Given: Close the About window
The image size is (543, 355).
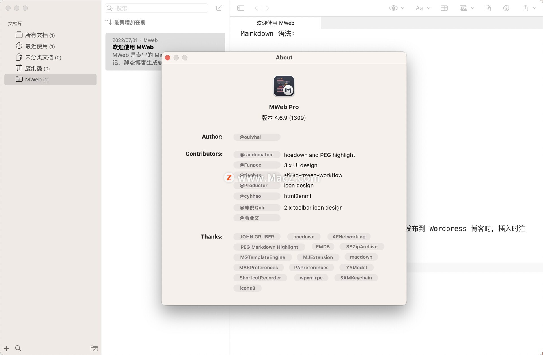Looking at the screenshot, I should click(168, 58).
